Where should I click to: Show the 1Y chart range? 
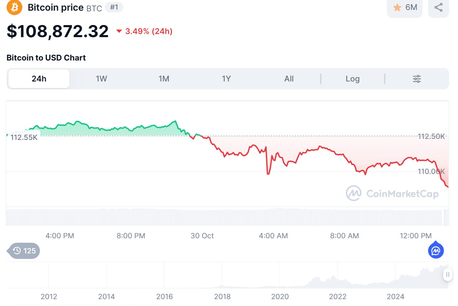[226, 79]
